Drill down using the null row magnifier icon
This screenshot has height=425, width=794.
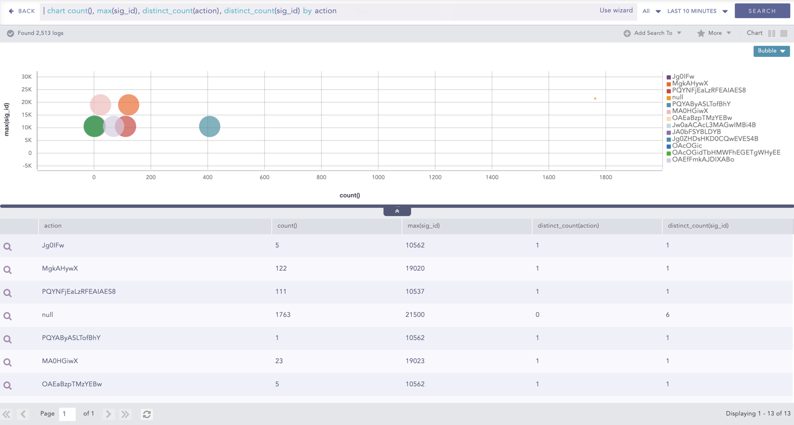(x=8, y=316)
